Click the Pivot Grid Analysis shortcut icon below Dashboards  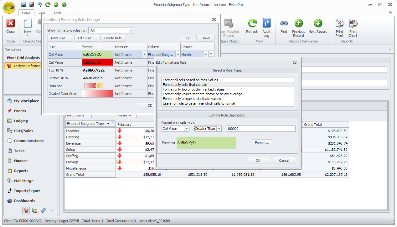(x=26, y=210)
